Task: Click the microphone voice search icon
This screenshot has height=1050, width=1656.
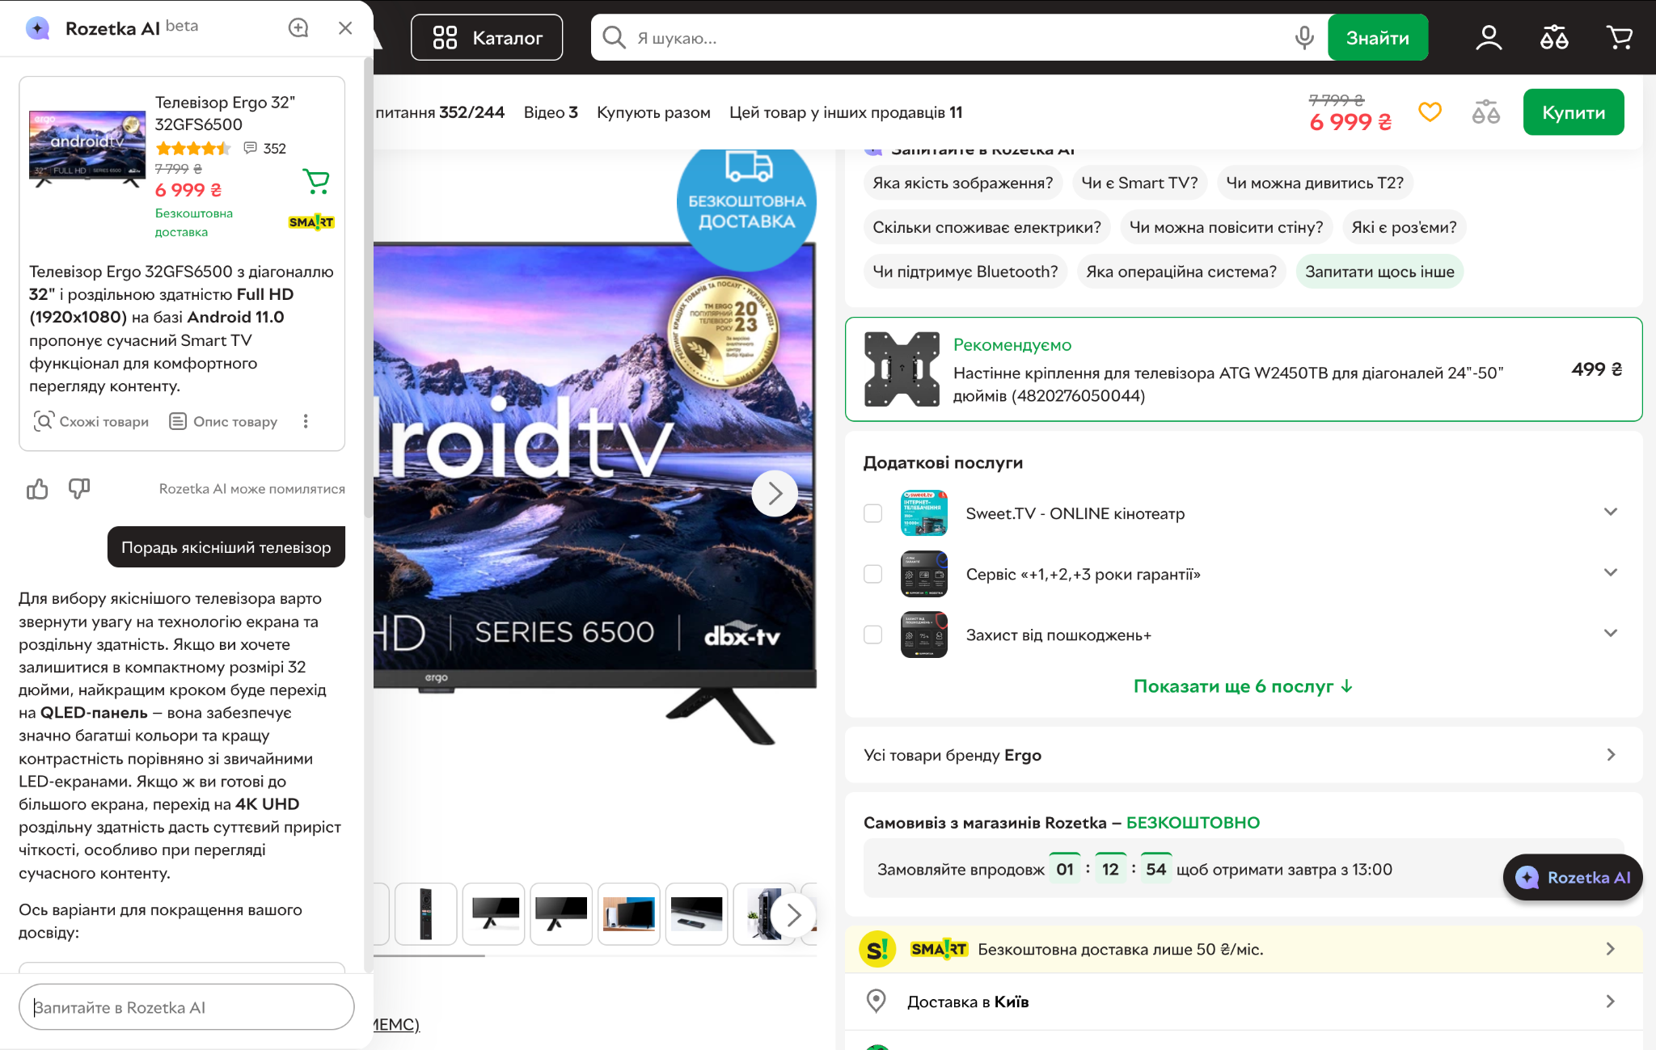Action: pyautogui.click(x=1303, y=37)
